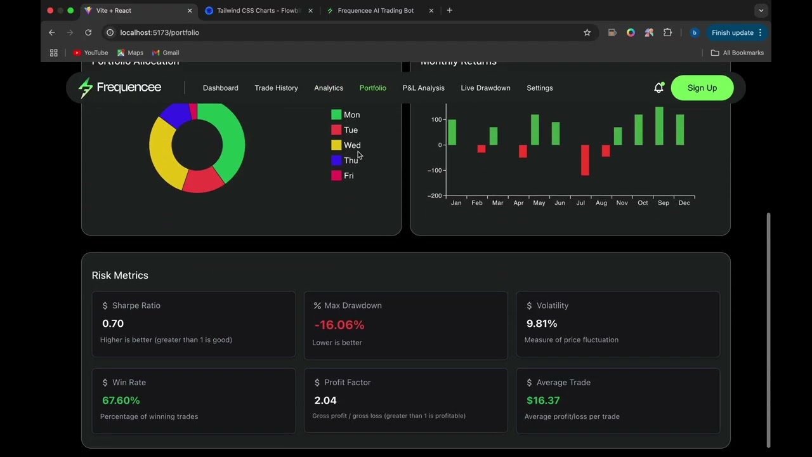Click the Sharpe Ratio dollar icon
The image size is (812, 457).
click(x=105, y=305)
